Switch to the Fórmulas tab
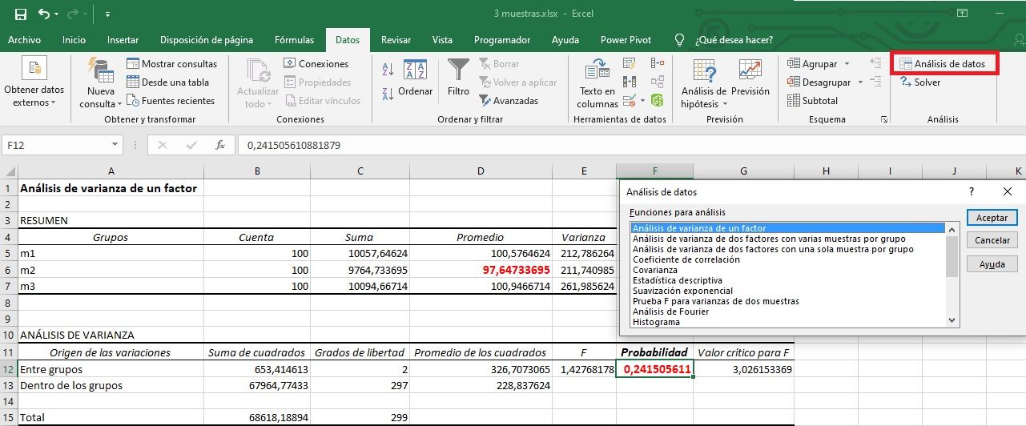 pyautogui.click(x=294, y=39)
